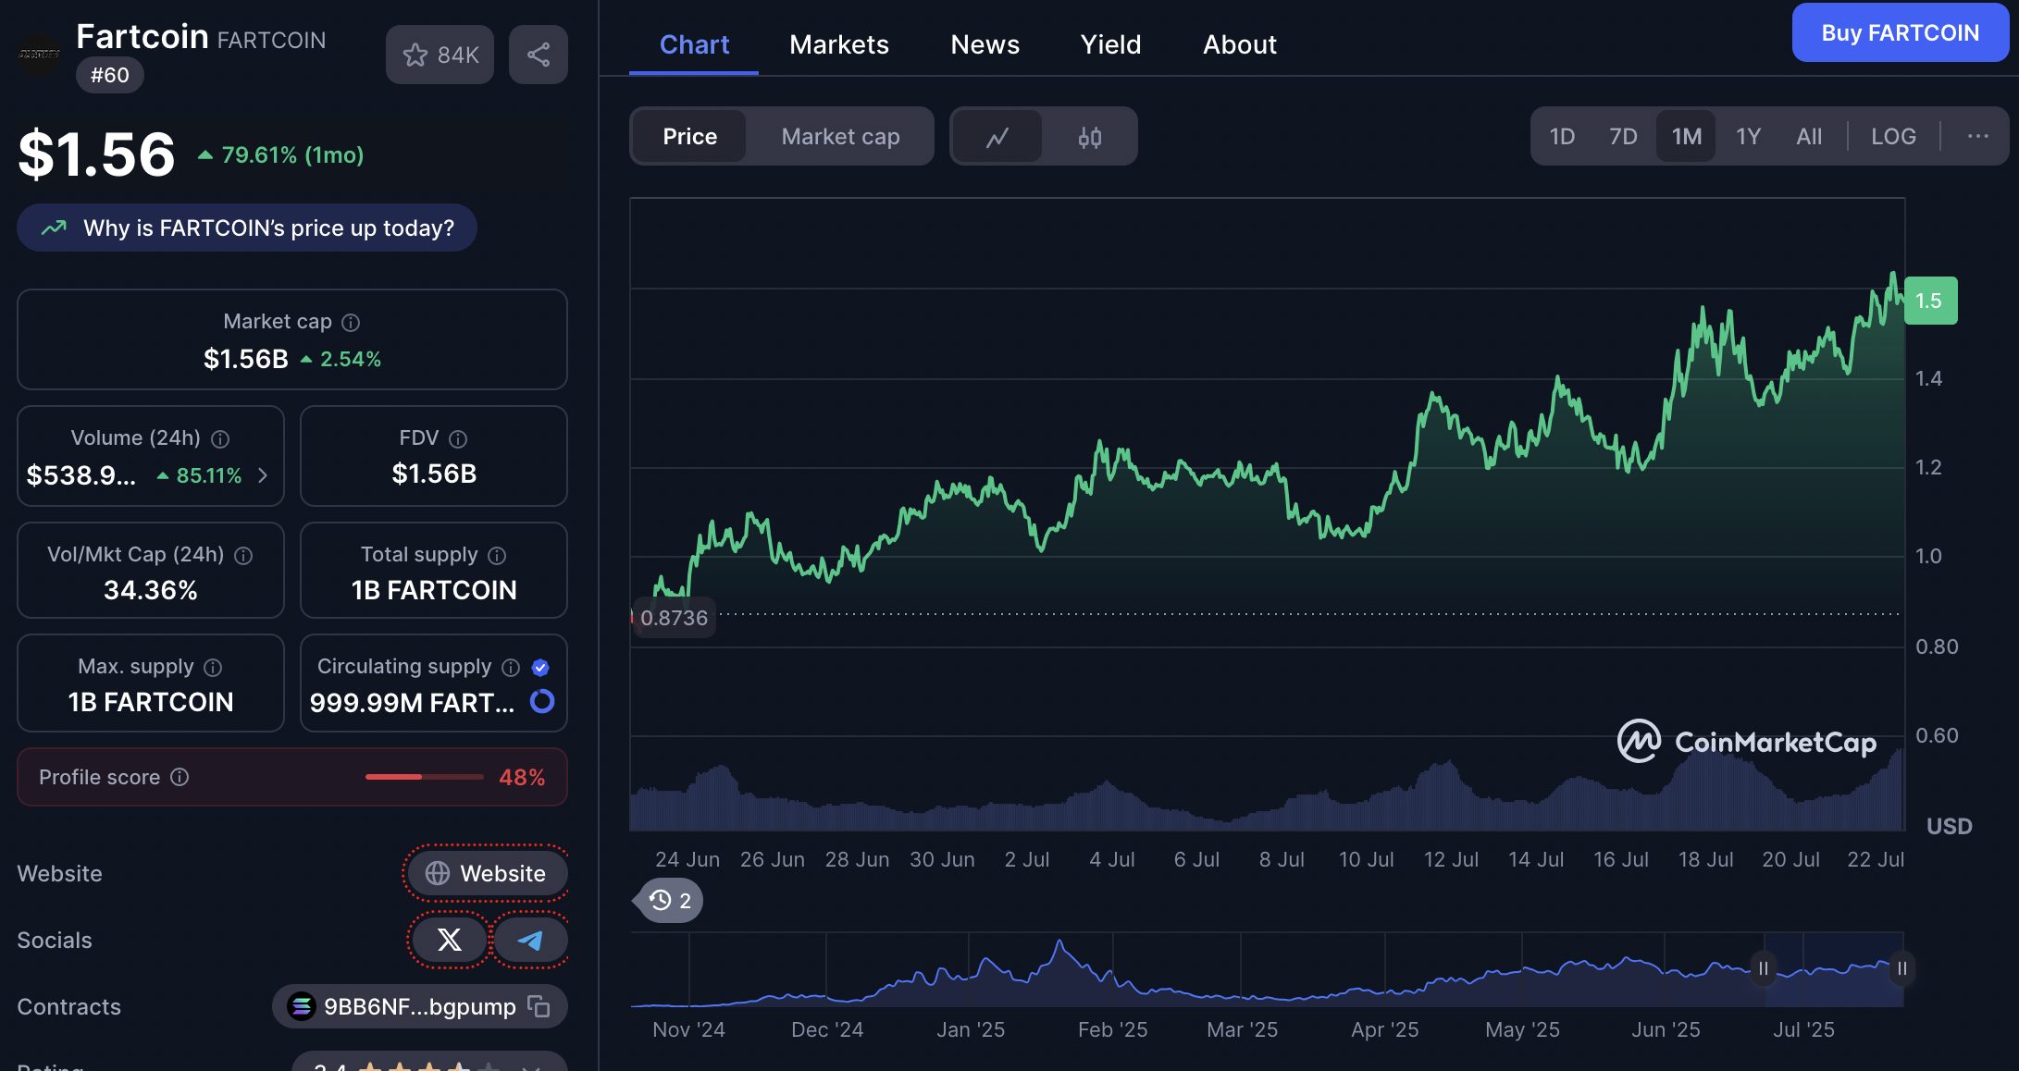Click the Buy FARTCOIN button
This screenshot has width=2019, height=1071.
point(1901,33)
